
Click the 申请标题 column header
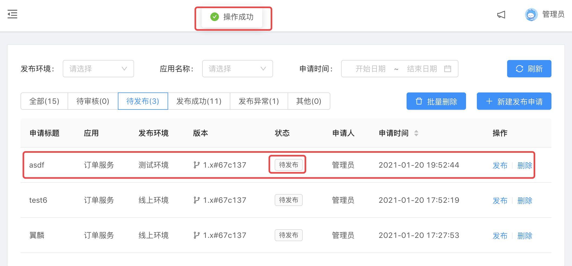45,133
